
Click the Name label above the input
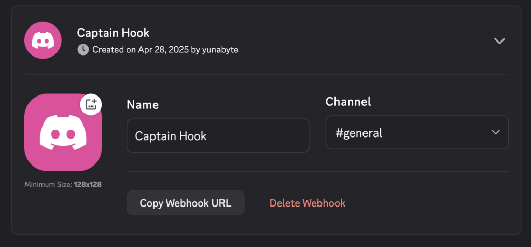(143, 105)
